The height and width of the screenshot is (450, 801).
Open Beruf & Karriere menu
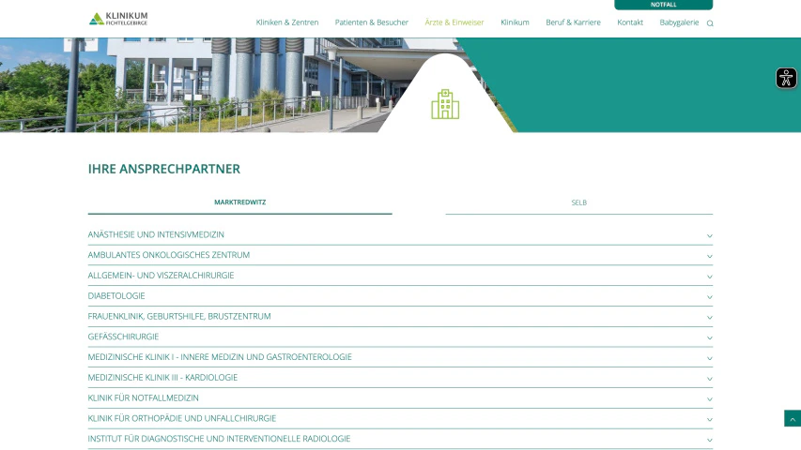(x=573, y=22)
